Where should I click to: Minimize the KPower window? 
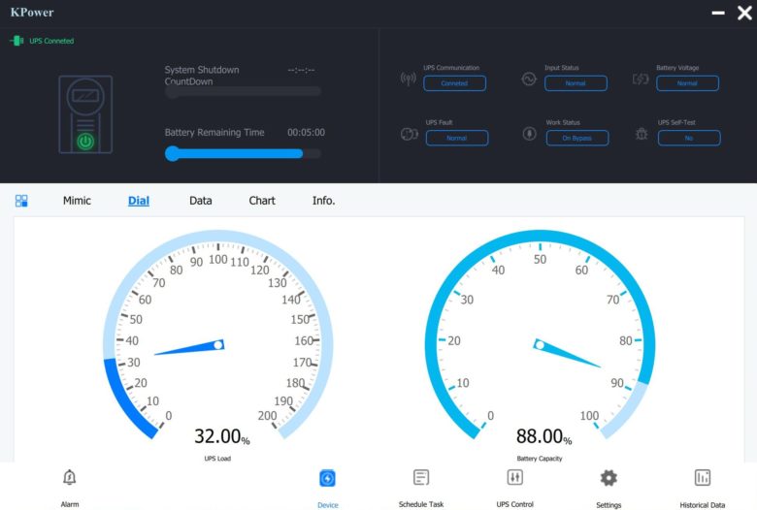click(718, 13)
